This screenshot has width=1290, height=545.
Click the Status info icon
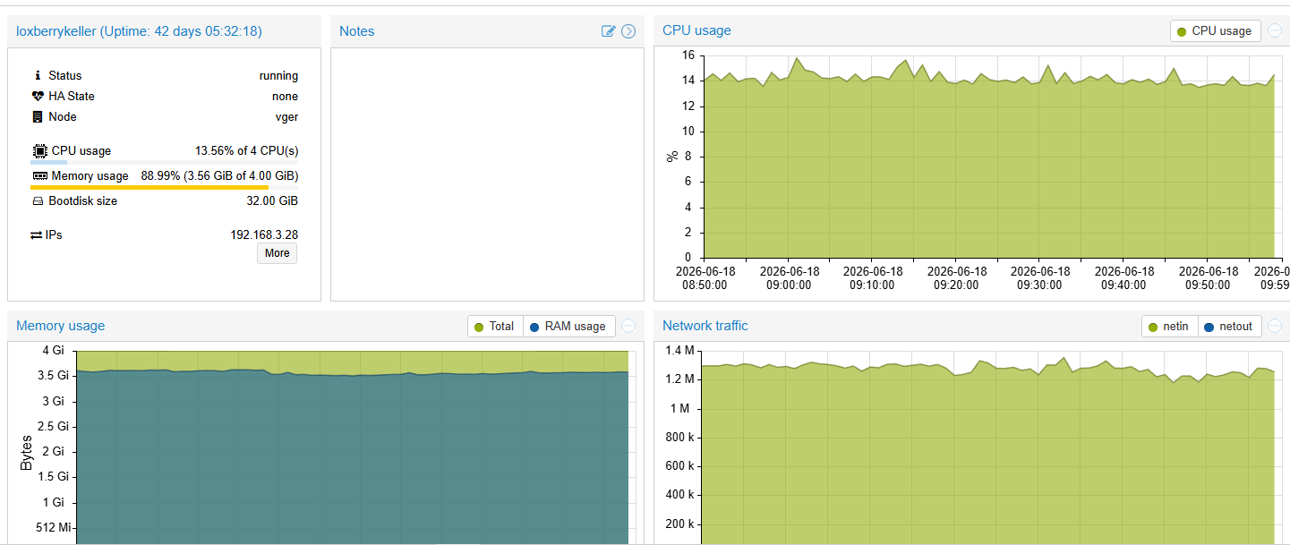[x=38, y=76]
